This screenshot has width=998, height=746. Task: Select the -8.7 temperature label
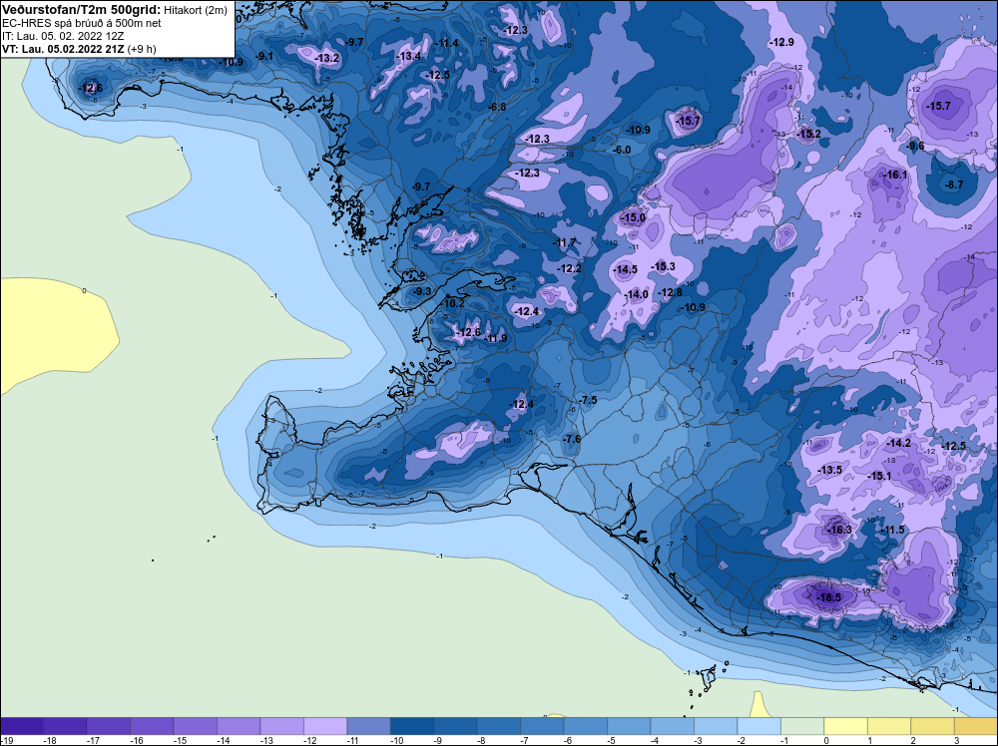coord(953,186)
